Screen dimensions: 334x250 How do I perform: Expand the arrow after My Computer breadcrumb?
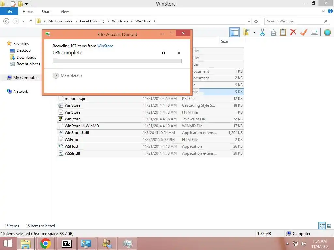point(76,21)
